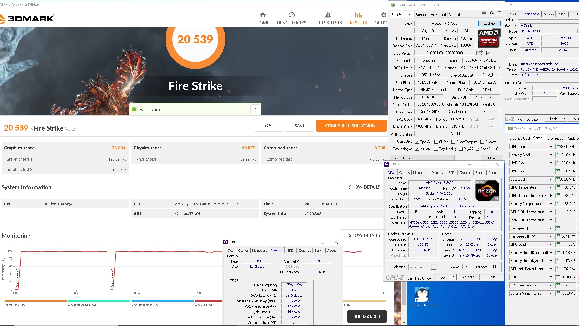
Task: Close the GPU-Z Graphics Card panel via Close button
Action: [x=492, y=158]
